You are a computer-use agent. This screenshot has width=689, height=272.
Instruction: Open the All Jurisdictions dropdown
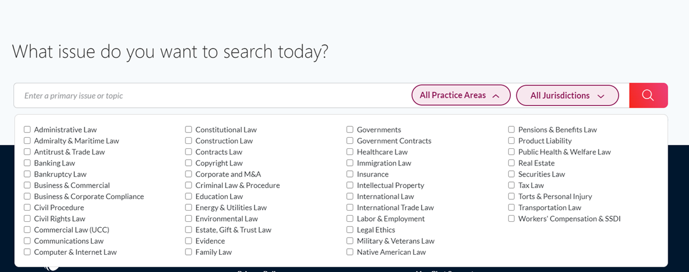(x=567, y=96)
